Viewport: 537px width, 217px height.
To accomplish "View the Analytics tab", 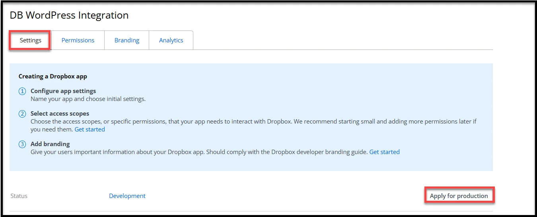I will point(171,40).
